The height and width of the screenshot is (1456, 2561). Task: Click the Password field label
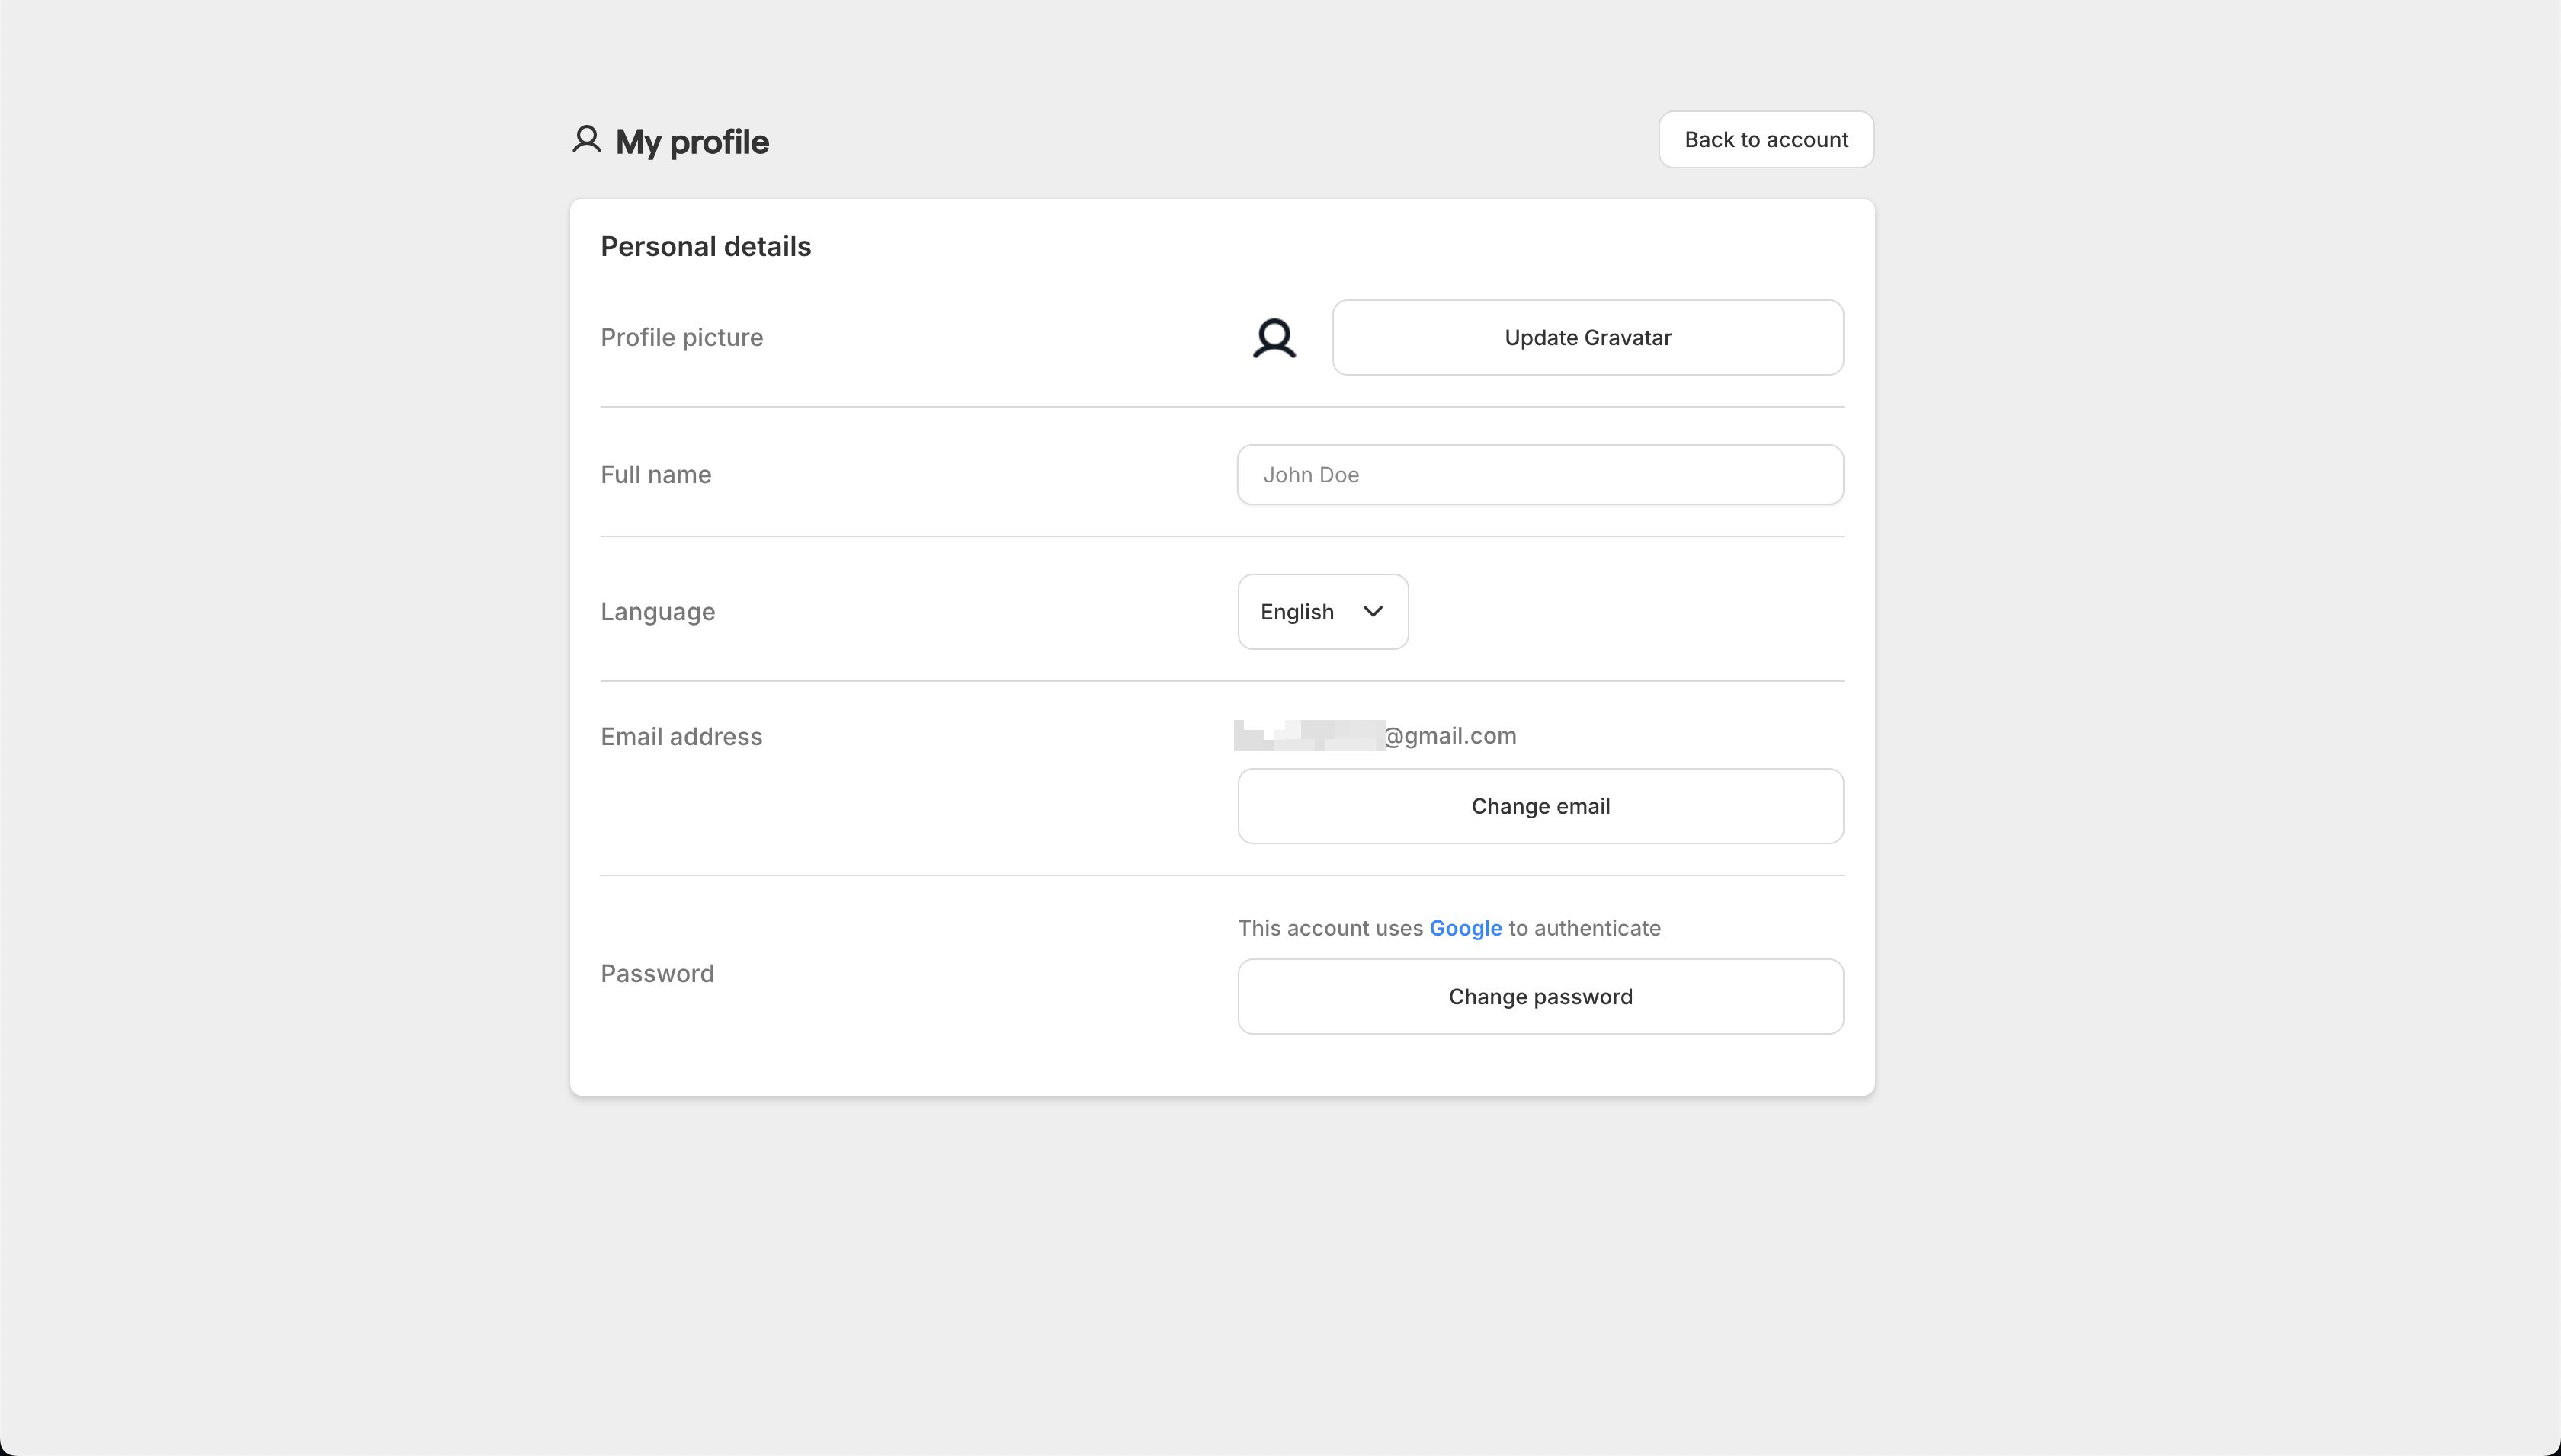[x=656, y=974]
